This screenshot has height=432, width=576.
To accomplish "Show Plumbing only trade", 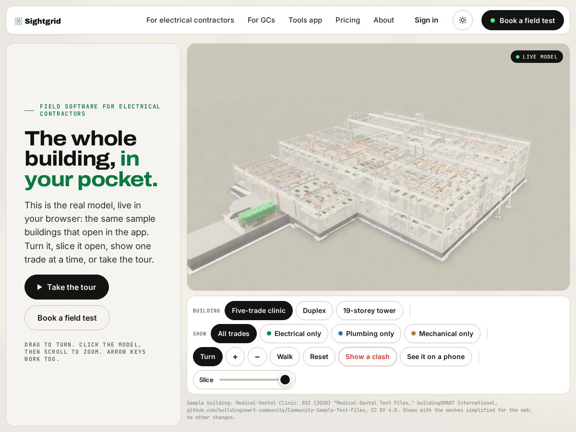I will [x=366, y=334].
